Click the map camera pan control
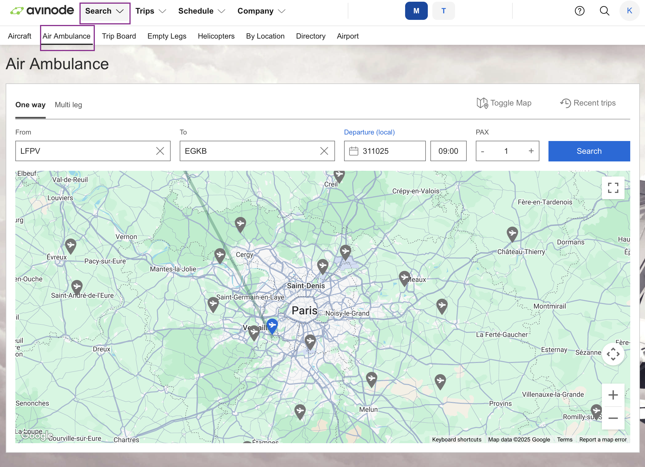 point(613,354)
